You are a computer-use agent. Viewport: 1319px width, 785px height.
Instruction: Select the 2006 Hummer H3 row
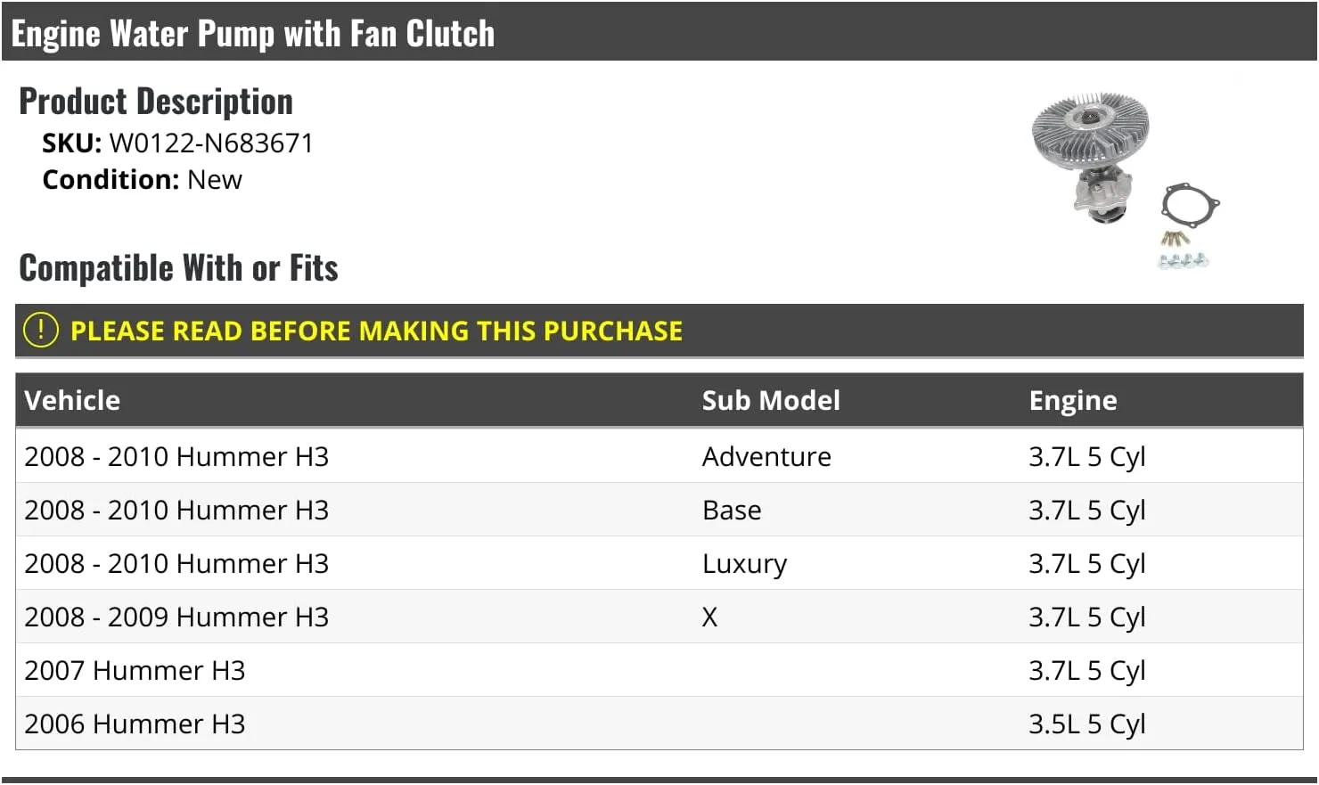point(659,724)
